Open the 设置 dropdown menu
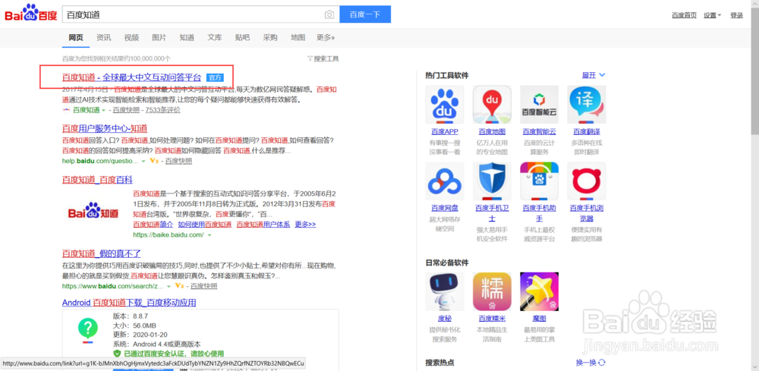Screen dimensions: 759x371 pyautogui.click(x=712, y=15)
